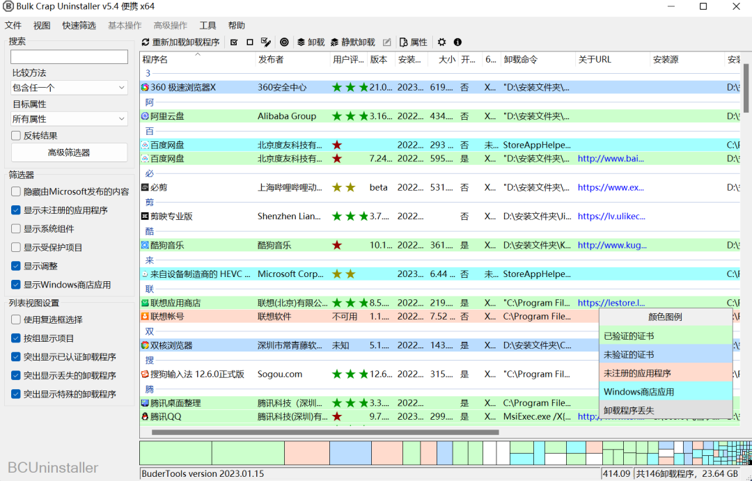This screenshot has width=752, height=481.
Task: Open the http://www.kug... link for 酷狗音乐
Action: click(x=612, y=245)
